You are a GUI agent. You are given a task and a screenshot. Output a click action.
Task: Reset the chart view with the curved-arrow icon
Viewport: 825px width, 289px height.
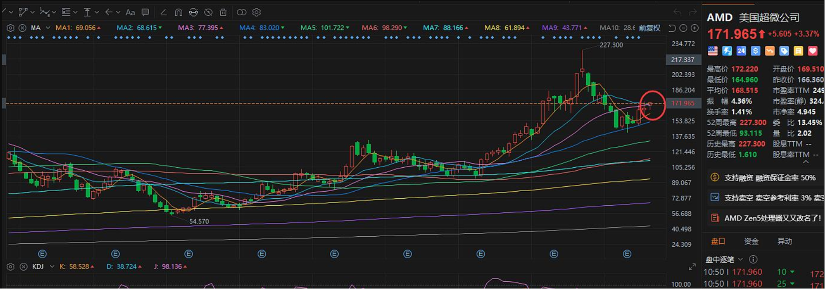[672, 28]
